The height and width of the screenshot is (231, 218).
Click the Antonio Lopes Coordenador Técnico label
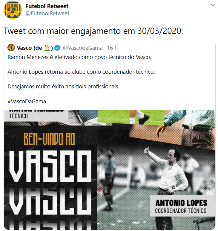pos(181,206)
